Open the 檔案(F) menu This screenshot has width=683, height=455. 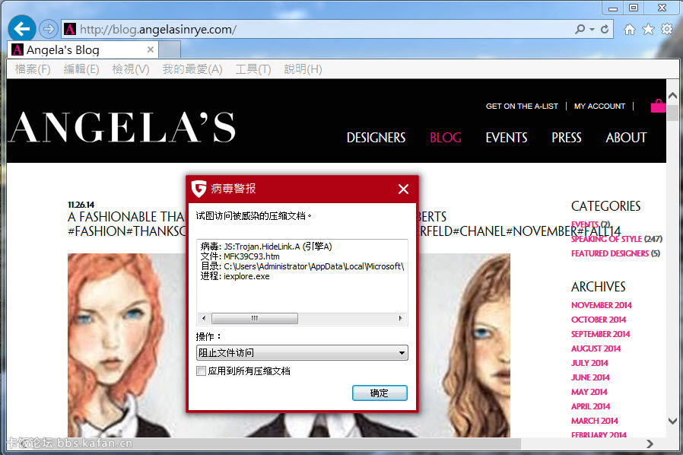[33, 69]
